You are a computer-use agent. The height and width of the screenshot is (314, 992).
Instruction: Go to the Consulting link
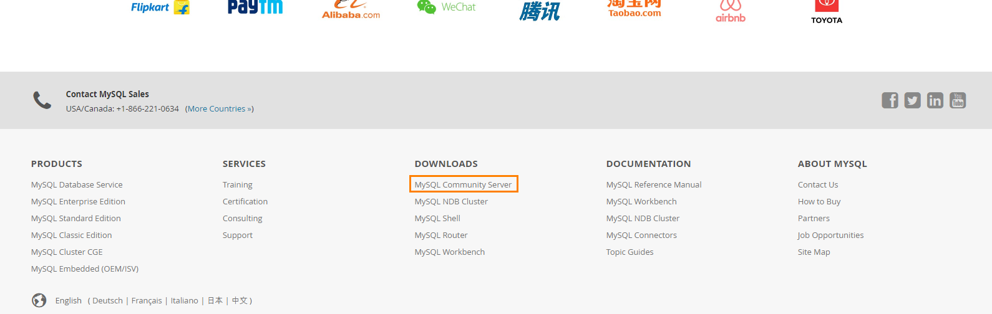pyautogui.click(x=243, y=218)
